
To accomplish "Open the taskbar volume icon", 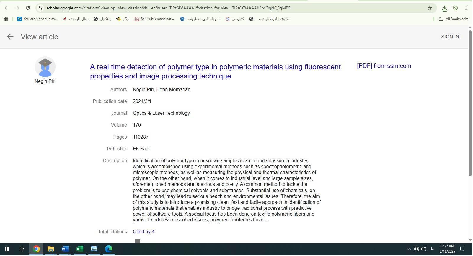I will (424, 249).
